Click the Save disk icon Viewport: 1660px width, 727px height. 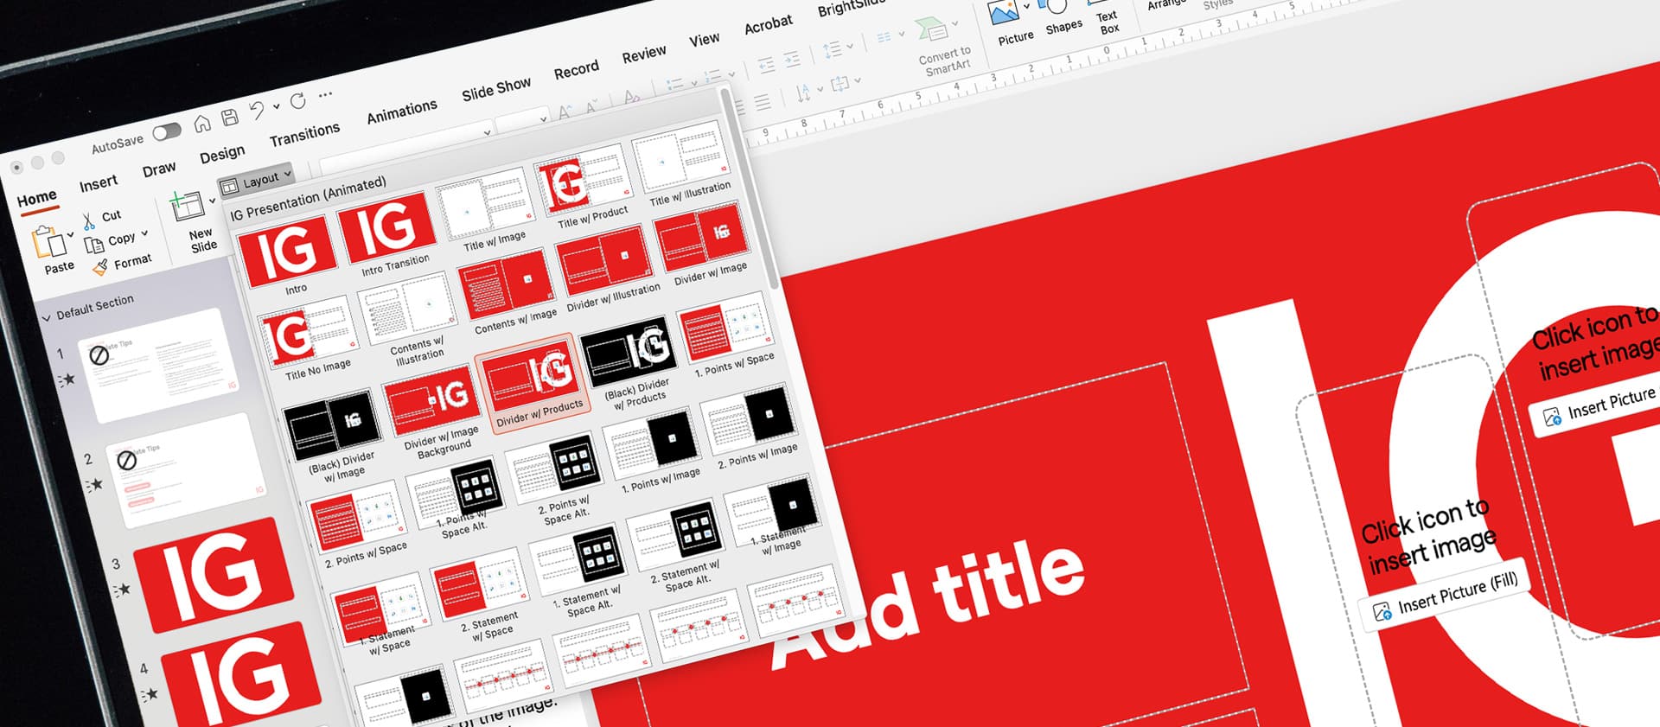click(229, 118)
